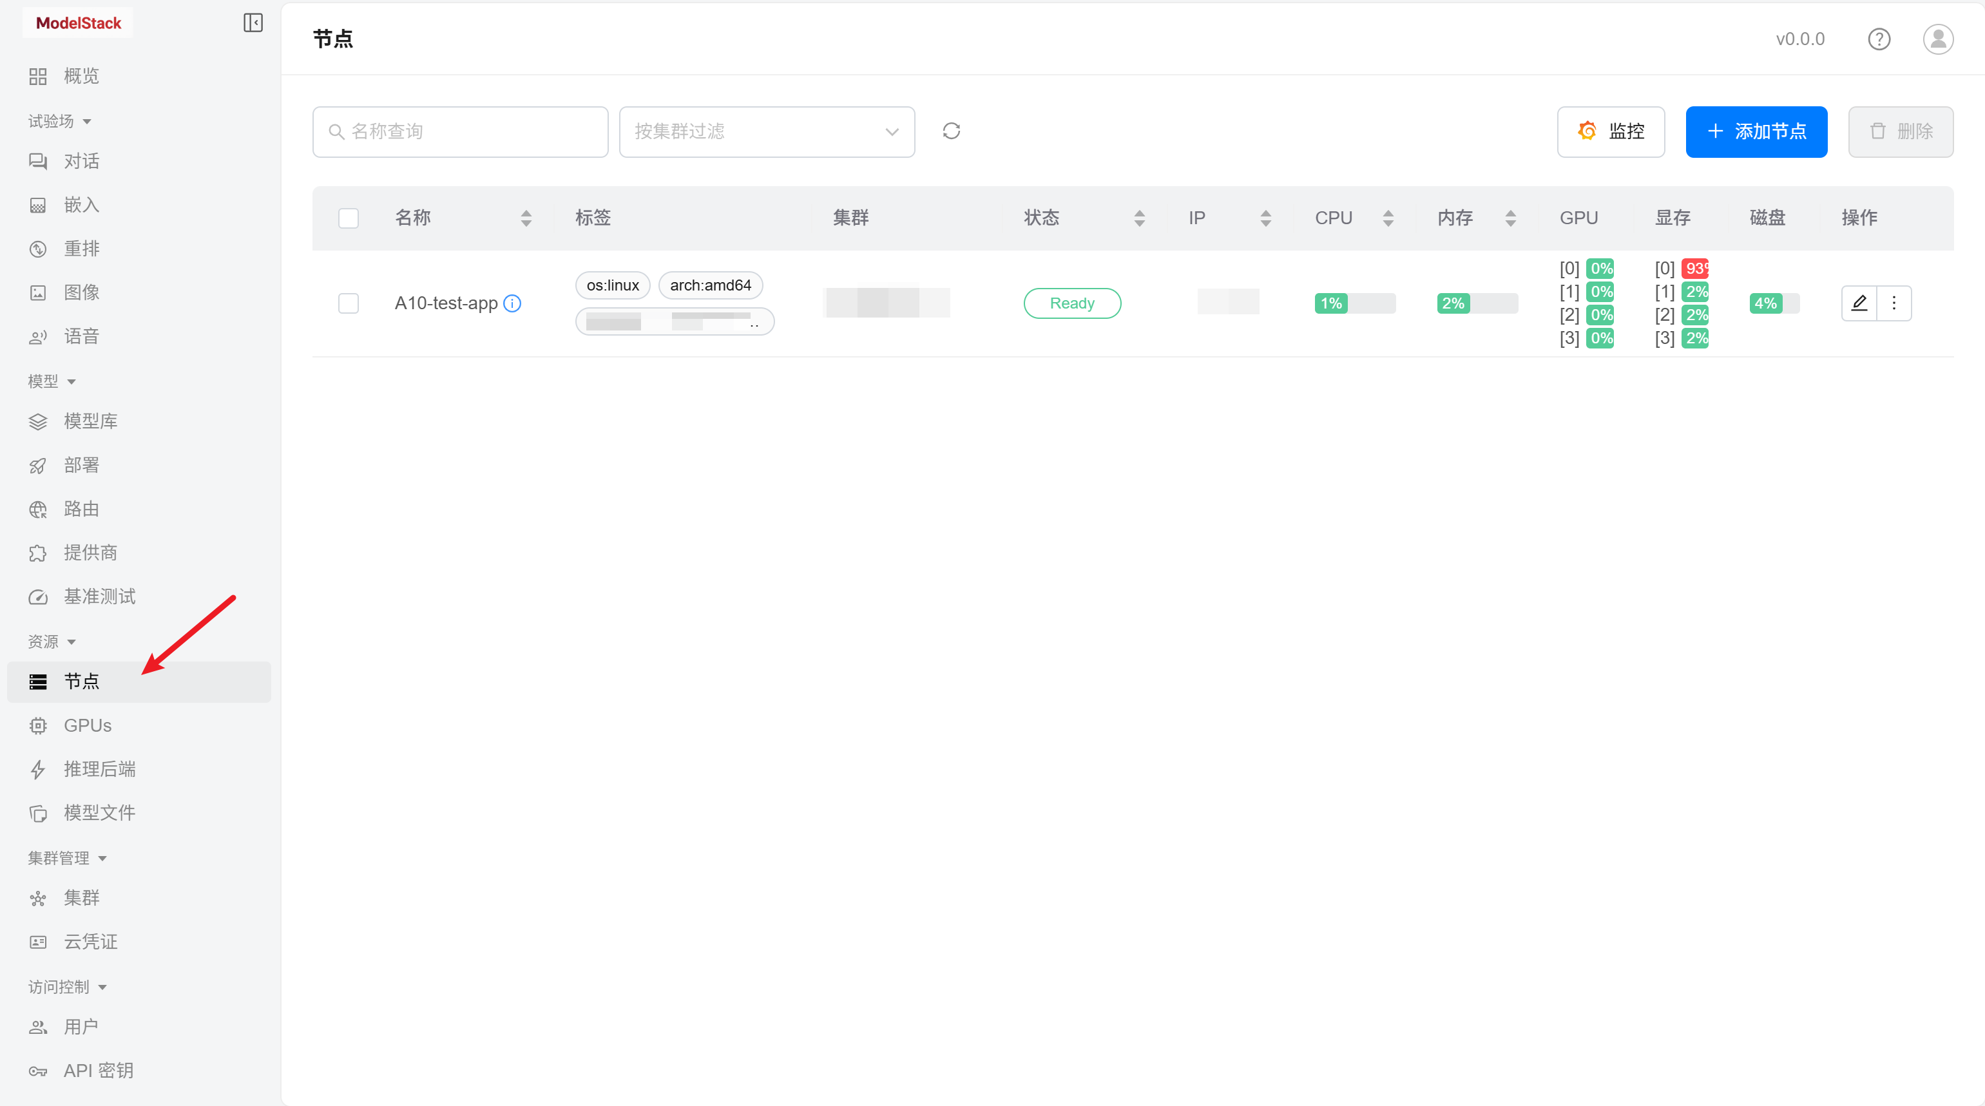Click the A10-test-app node name
Screen dimensions: 1985x1106
point(446,303)
